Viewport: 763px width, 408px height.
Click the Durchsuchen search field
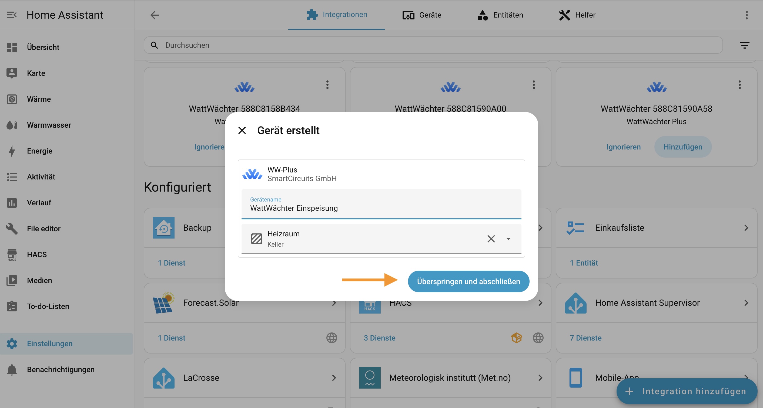[433, 45]
